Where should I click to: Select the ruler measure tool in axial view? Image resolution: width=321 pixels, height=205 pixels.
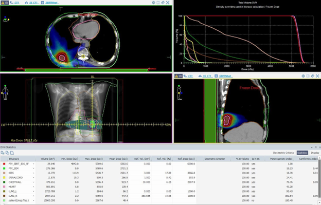(x=163, y=3)
